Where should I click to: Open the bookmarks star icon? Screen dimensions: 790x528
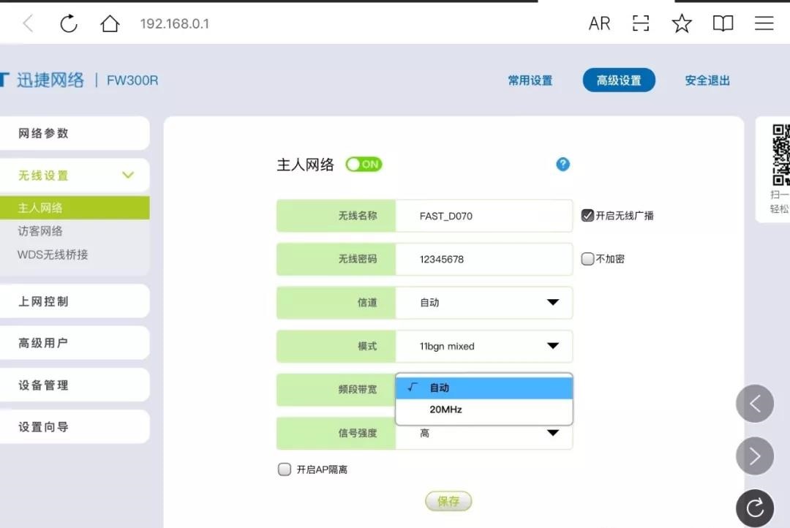click(x=682, y=23)
